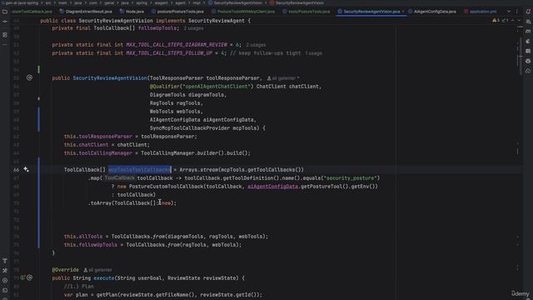Expand the hidden editor tabs dropdown
533x300 pixels.
click(509, 12)
